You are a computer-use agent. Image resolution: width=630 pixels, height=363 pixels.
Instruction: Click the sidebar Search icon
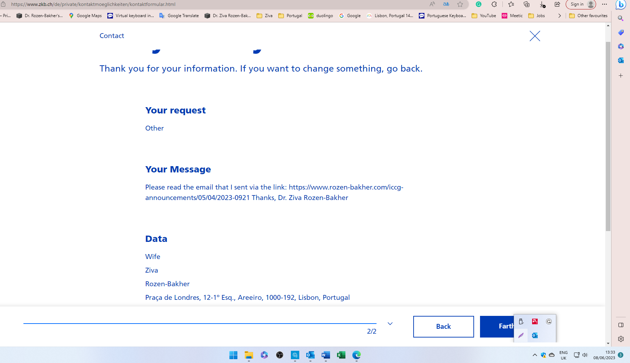[x=621, y=18]
